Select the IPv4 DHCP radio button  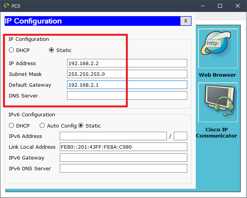12,50
